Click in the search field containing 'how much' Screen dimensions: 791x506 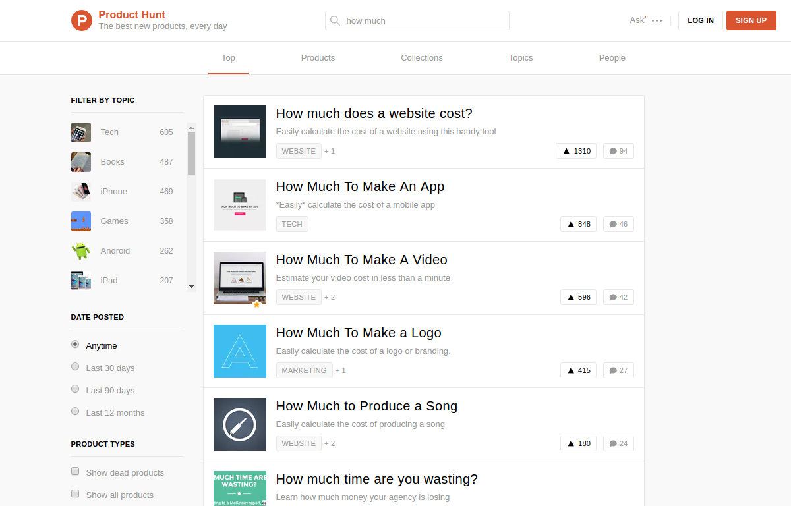[422, 20]
